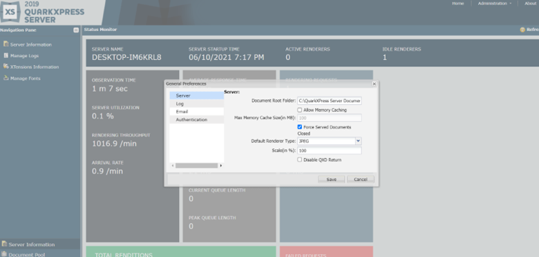Image resolution: width=539 pixels, height=257 pixels.
Task: Click the Save button
Action: 332,180
